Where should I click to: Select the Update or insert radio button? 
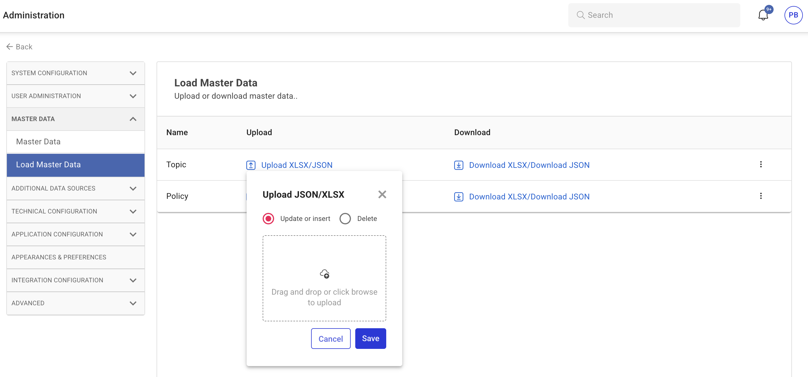pos(268,219)
